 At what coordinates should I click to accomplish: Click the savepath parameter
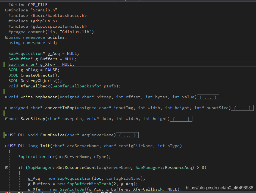pos(72,119)
